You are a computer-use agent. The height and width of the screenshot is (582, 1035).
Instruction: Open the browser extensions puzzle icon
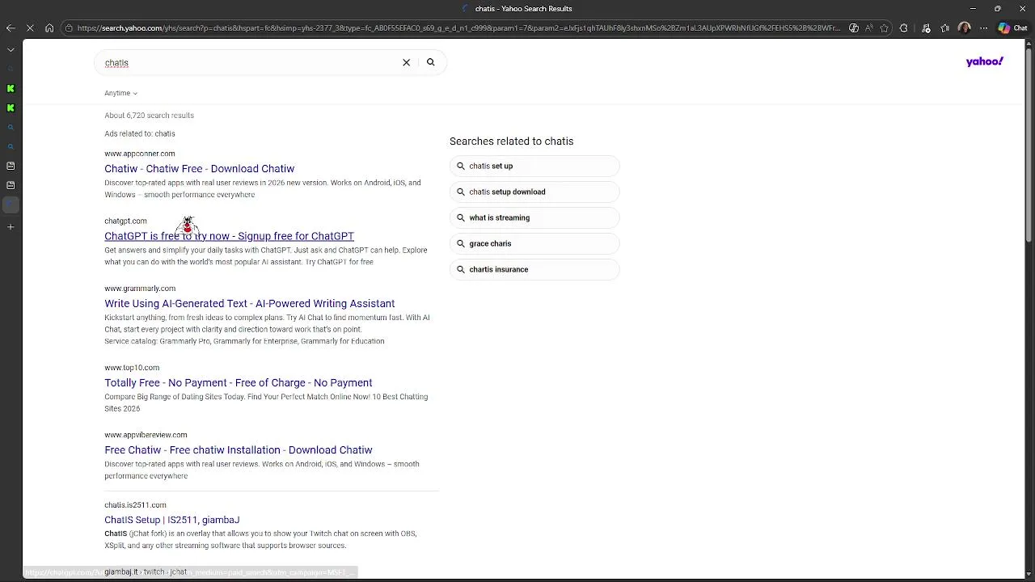point(904,28)
